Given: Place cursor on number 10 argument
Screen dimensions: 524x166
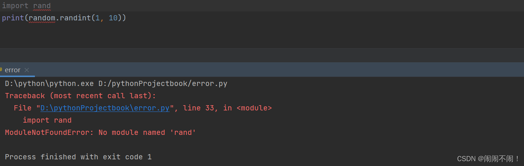Looking at the screenshot, I should [113, 18].
